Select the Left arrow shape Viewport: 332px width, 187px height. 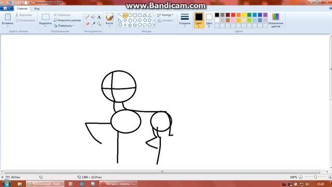(x=145, y=20)
